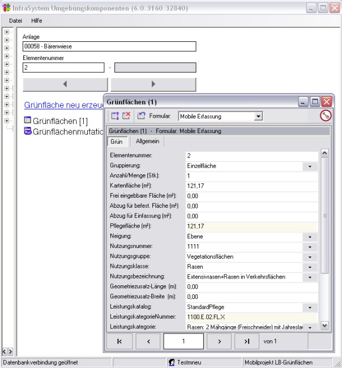Image resolution: width=342 pixels, height=368 pixels.
Task: Open the Neigung dropdown
Action: pyautogui.click(x=310, y=237)
